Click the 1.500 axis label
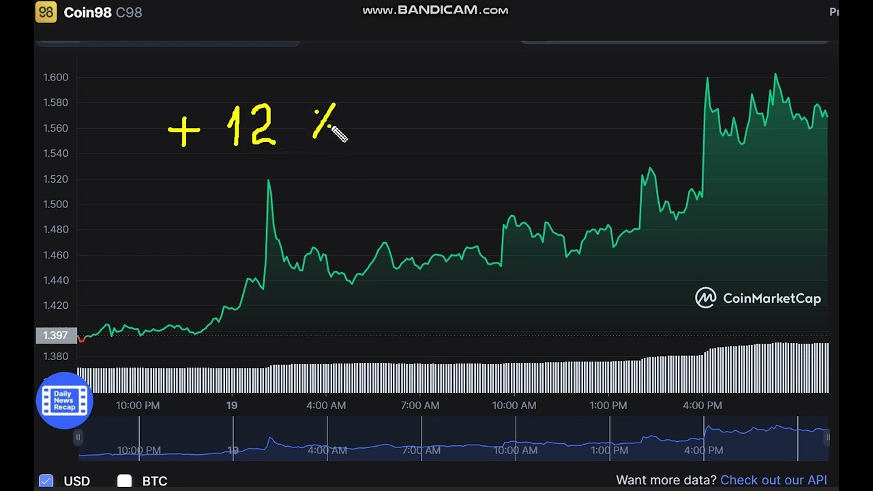The image size is (873, 491). (55, 204)
